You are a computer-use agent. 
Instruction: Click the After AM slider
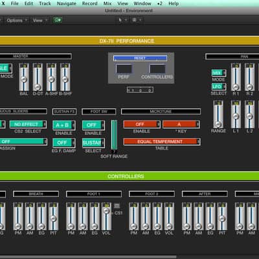click(x=199, y=216)
